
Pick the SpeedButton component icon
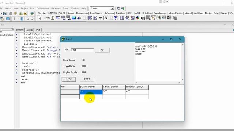53,18
